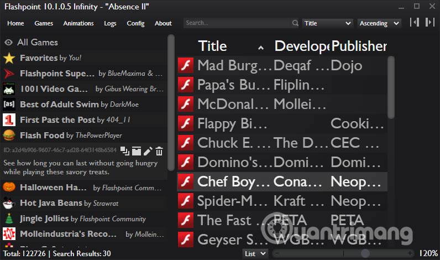Click Flash icon of Mad Burg... row
440x260 pixels.
point(186,65)
